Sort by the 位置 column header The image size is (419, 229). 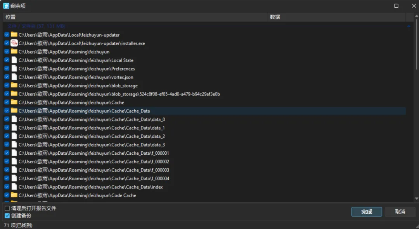pos(136,17)
